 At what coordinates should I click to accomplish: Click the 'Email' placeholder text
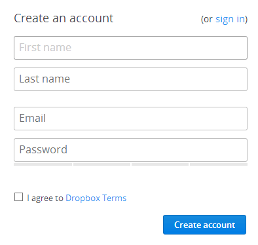pos(33,118)
